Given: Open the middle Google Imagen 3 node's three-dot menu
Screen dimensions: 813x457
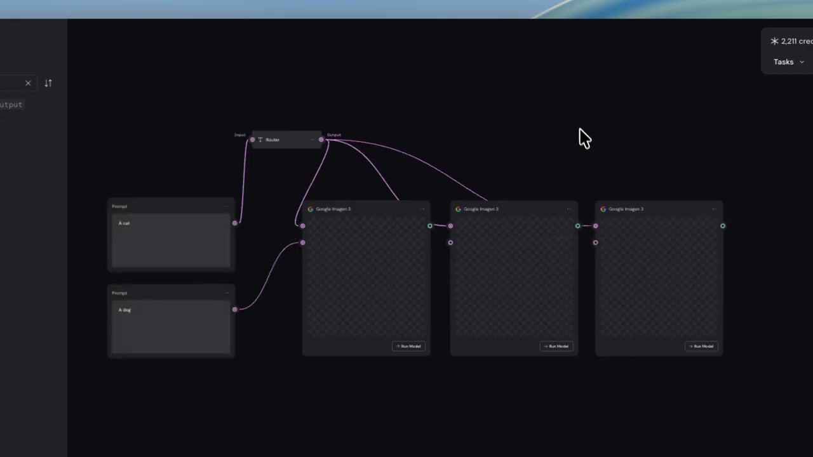Looking at the screenshot, I should (x=568, y=209).
